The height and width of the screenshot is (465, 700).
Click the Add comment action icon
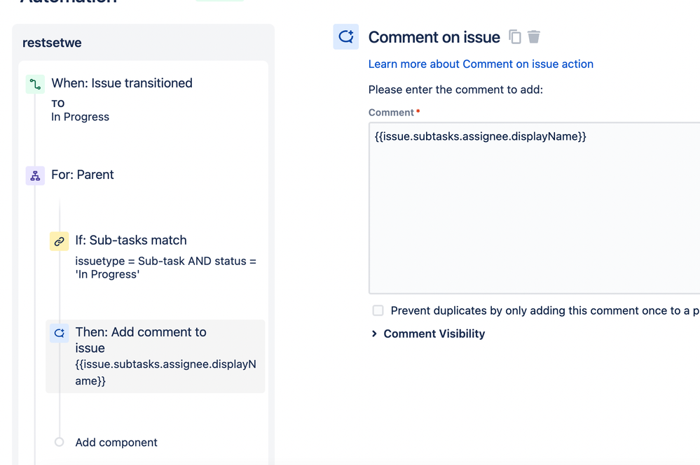click(59, 332)
